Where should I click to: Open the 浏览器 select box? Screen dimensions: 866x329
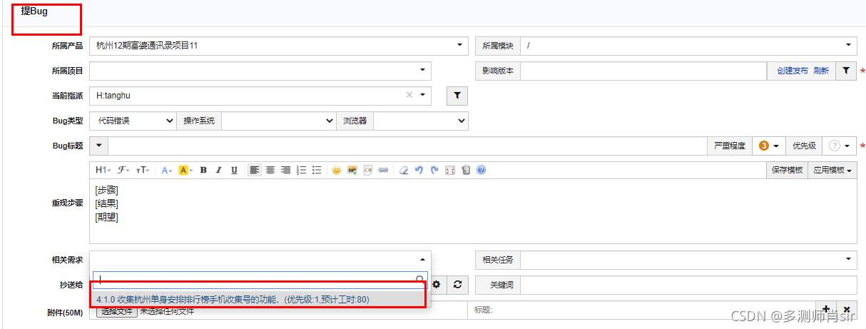coord(421,121)
